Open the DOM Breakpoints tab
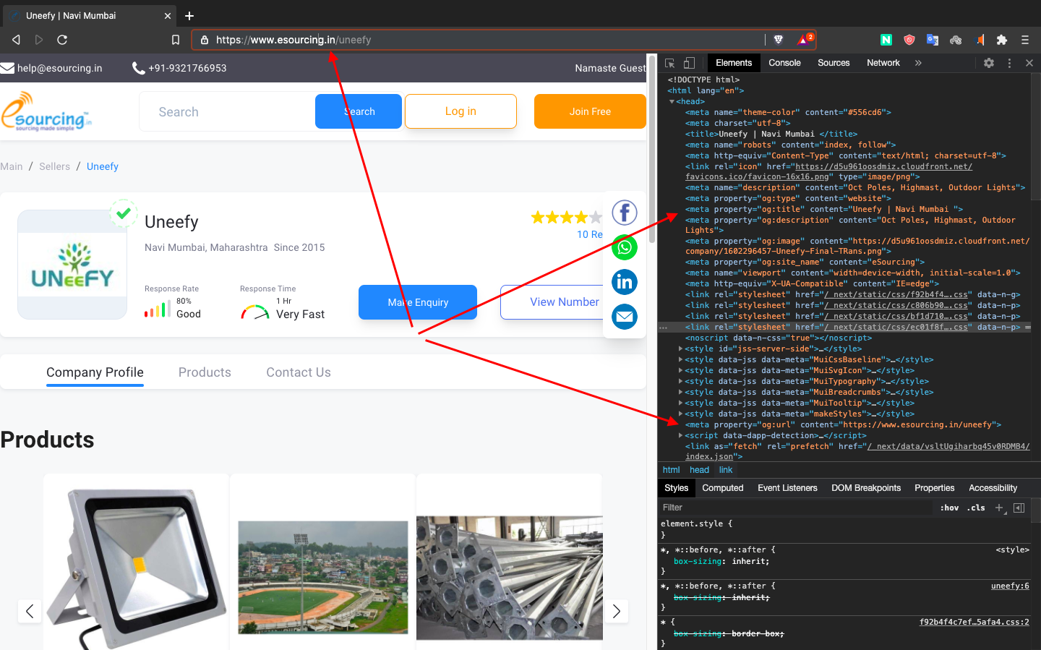The image size is (1041, 650). click(x=866, y=488)
